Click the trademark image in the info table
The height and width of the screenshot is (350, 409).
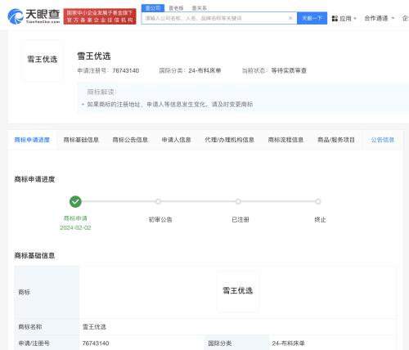237,291
